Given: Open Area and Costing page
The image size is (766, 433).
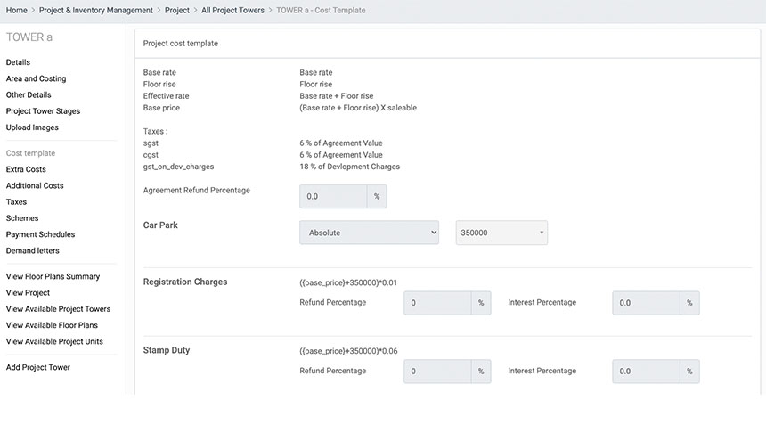Looking at the screenshot, I should pyautogui.click(x=37, y=78).
